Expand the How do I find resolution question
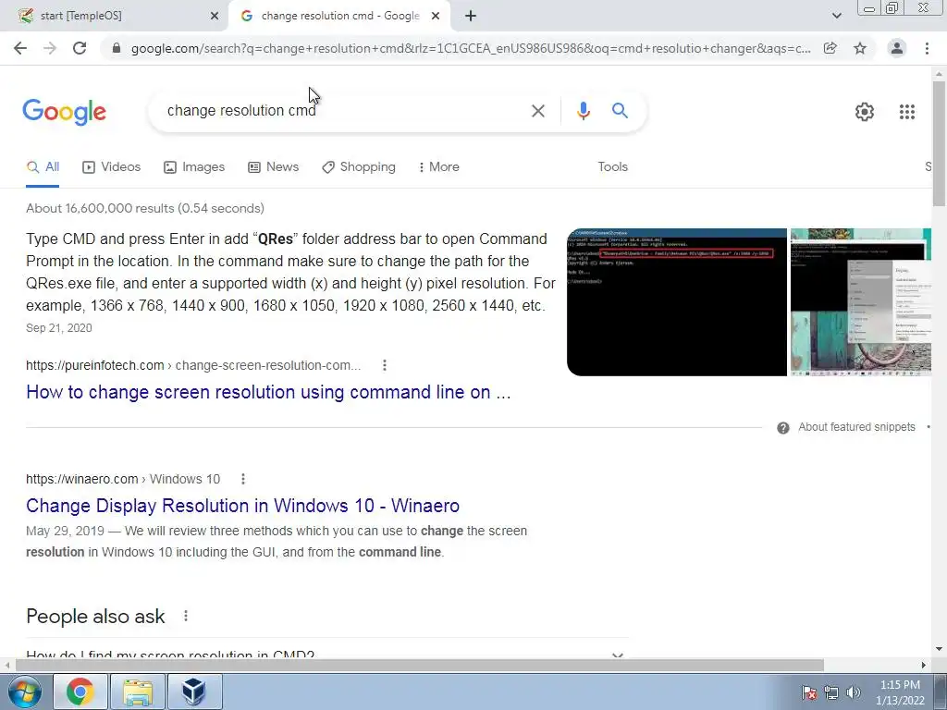Screen dimensions: 947x710 326,655
